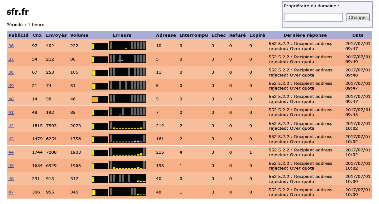Focus the Propriétaire du domaine input field
Viewport: 379px width, 204px height.
click(314, 18)
